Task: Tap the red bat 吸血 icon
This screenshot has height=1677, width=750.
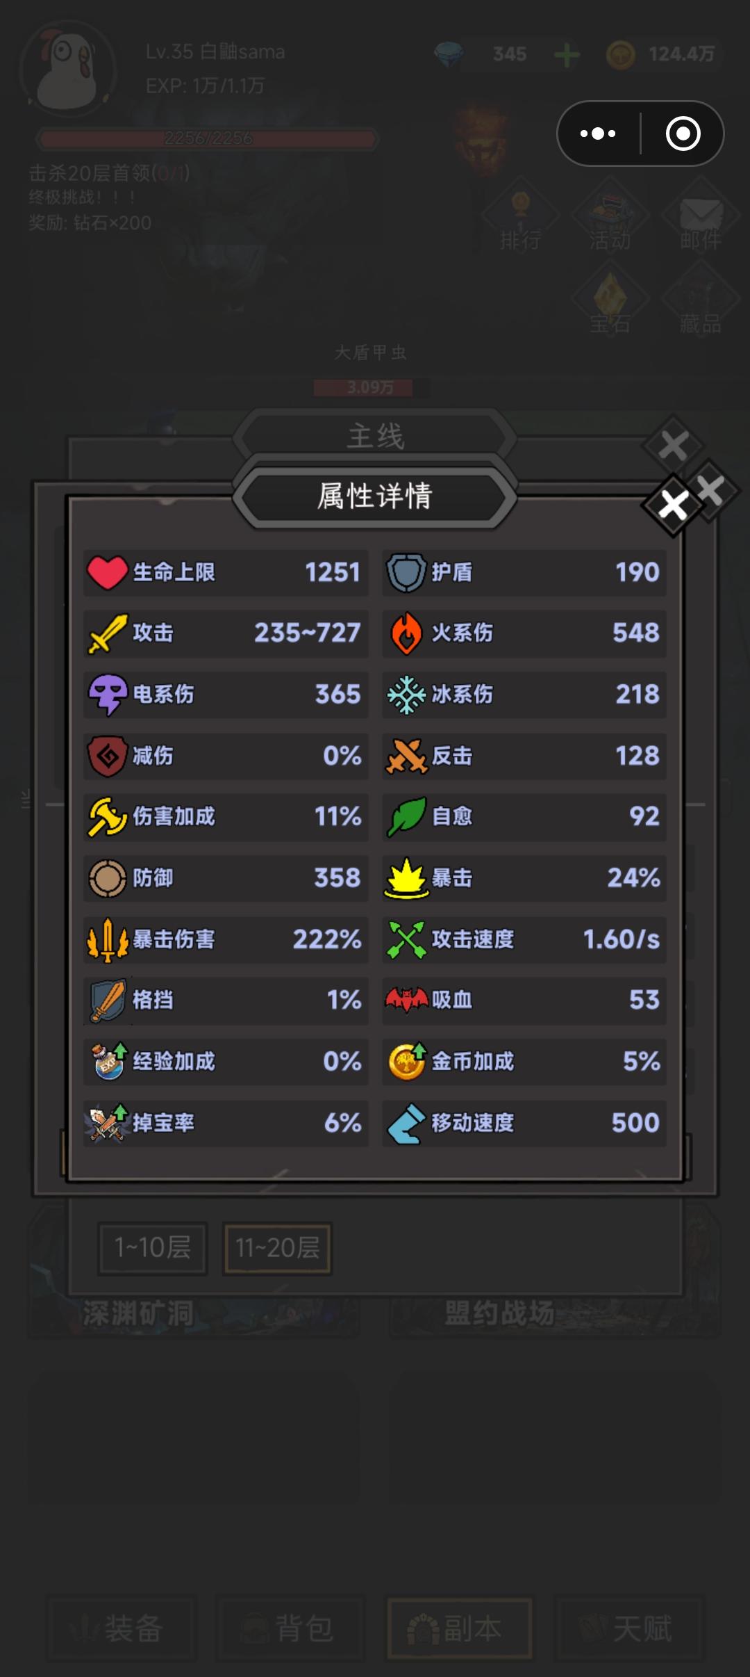Action: pos(406,1000)
